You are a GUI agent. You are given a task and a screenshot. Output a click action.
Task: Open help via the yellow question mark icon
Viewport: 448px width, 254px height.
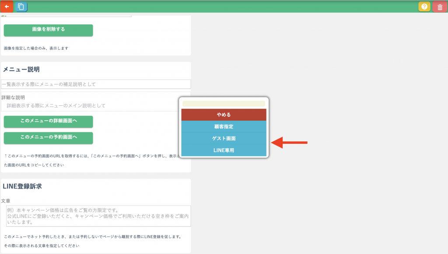[x=424, y=7]
